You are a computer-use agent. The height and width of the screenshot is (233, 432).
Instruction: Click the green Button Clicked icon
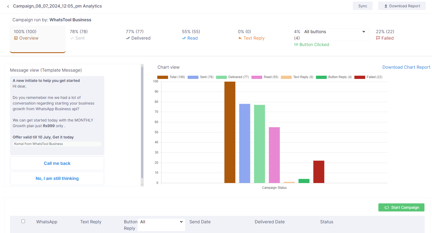[x=296, y=45]
